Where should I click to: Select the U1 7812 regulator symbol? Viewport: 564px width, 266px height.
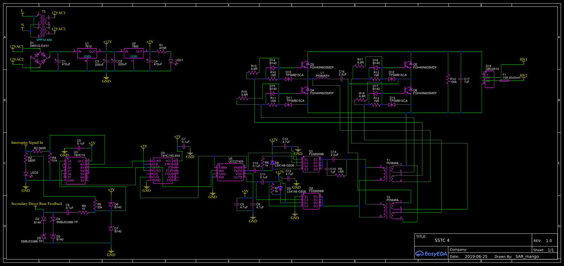pyautogui.click(x=87, y=53)
